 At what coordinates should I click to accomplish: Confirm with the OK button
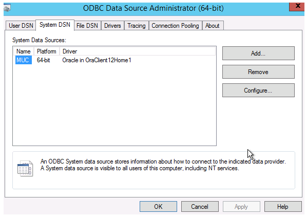pos(158,206)
